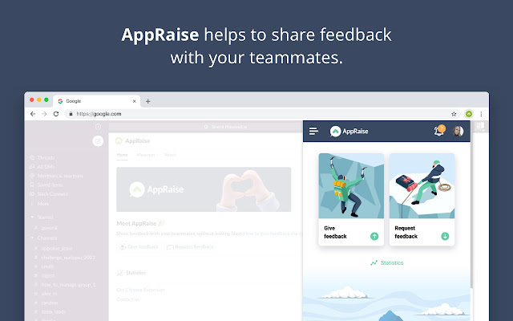513x321 pixels.
Task: Close the Google browser tab
Action: point(134,101)
